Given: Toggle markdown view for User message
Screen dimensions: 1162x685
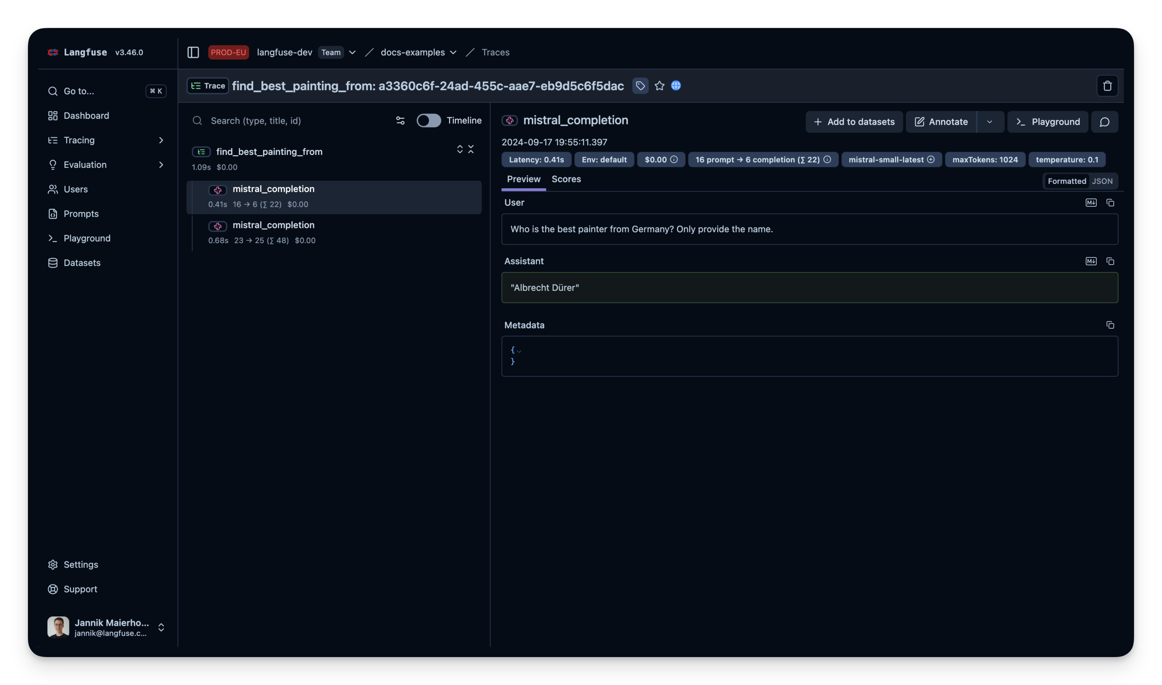Looking at the screenshot, I should point(1090,203).
